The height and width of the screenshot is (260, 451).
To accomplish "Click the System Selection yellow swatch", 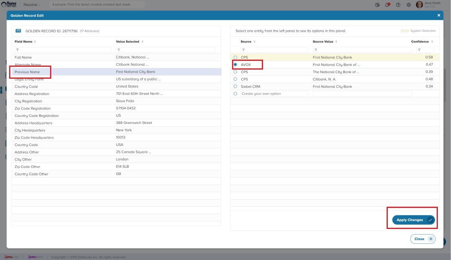I will click(x=405, y=31).
